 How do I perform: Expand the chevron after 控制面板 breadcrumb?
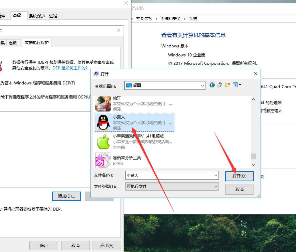156,19
